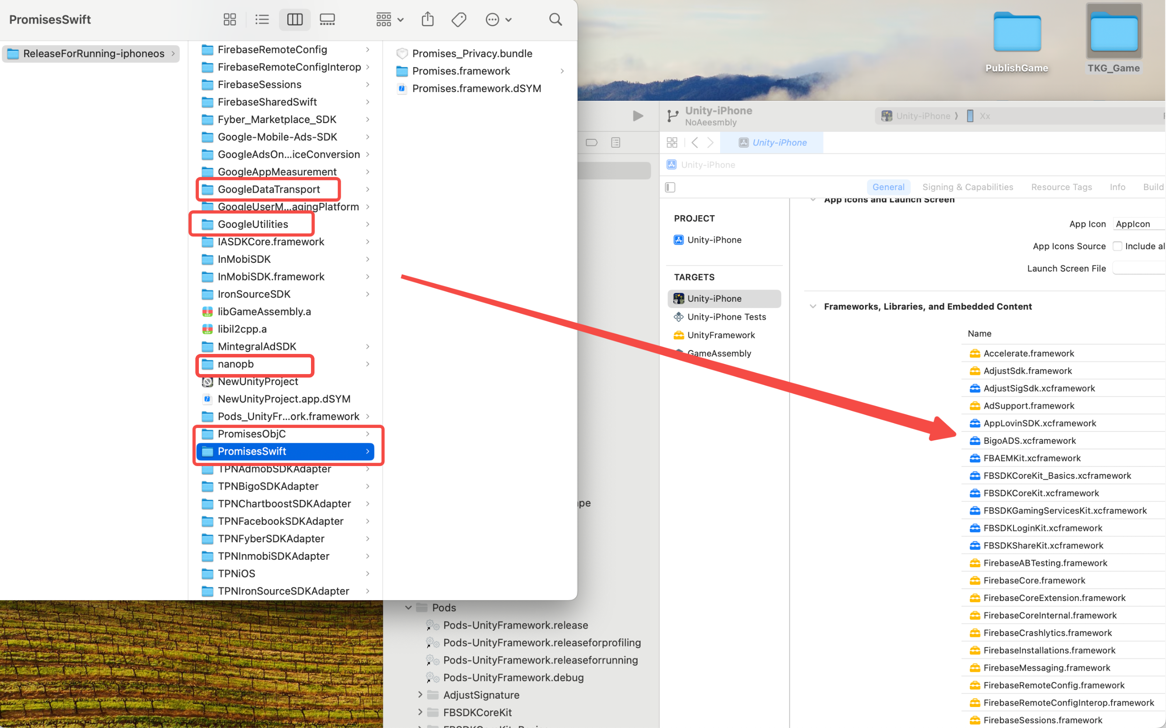Screen dimensions: 1166x728
Task: Click the Launch Screen File field
Action: point(1138,268)
